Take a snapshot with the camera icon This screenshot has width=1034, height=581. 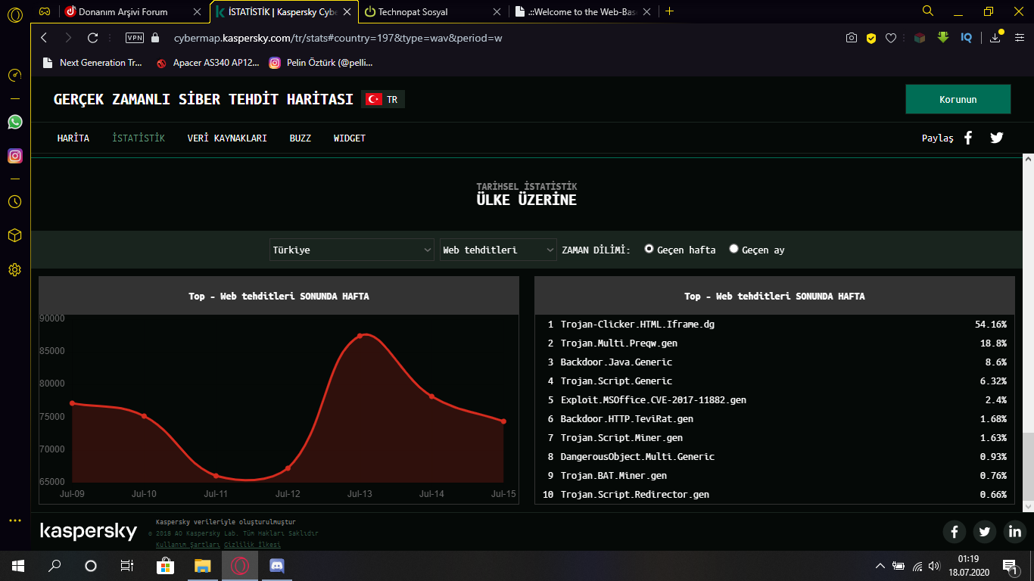(852, 38)
